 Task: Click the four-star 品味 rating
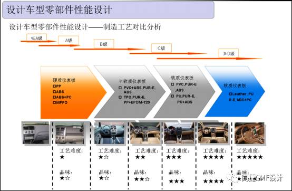click(213, 181)
